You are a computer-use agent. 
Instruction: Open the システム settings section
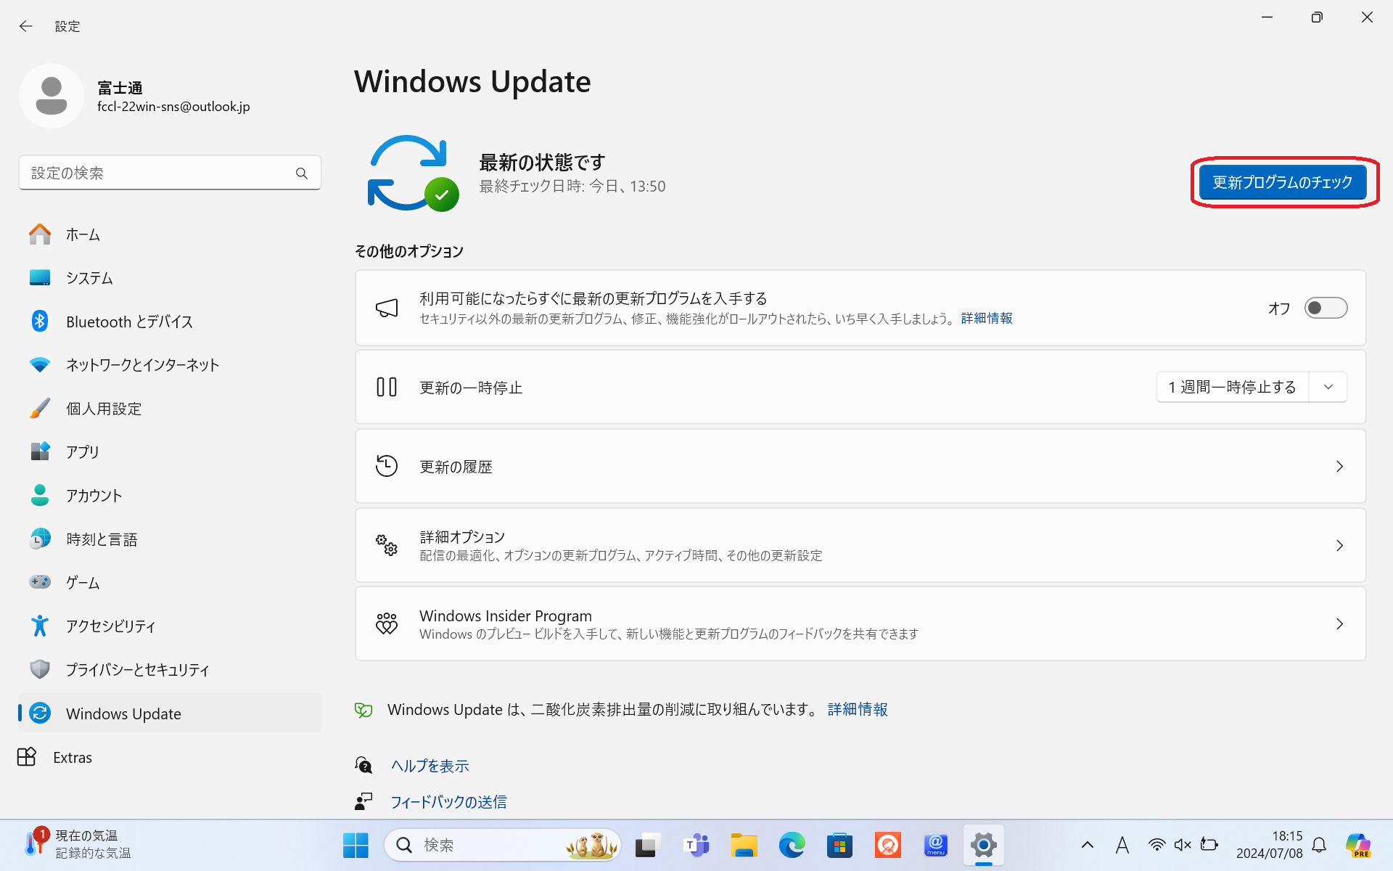(89, 278)
